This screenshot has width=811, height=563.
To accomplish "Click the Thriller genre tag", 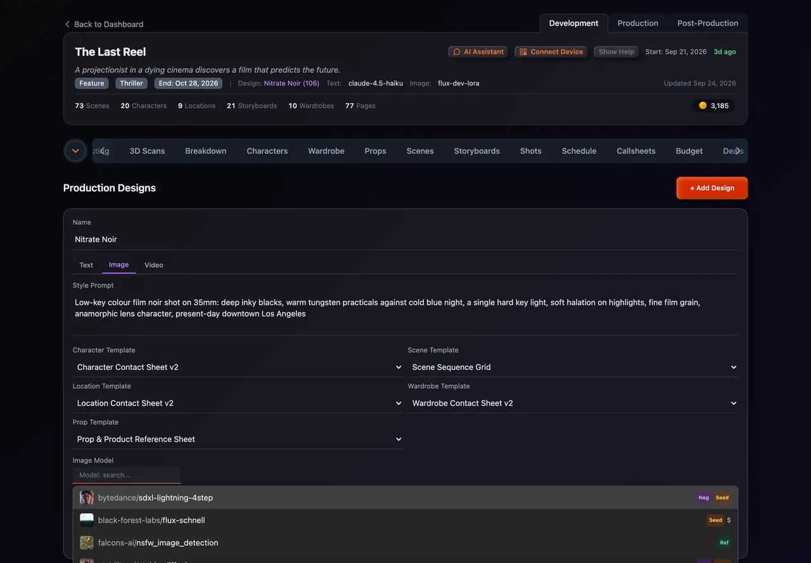I will pos(131,84).
